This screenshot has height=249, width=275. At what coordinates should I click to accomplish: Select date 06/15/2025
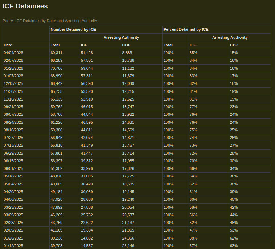[13, 161]
